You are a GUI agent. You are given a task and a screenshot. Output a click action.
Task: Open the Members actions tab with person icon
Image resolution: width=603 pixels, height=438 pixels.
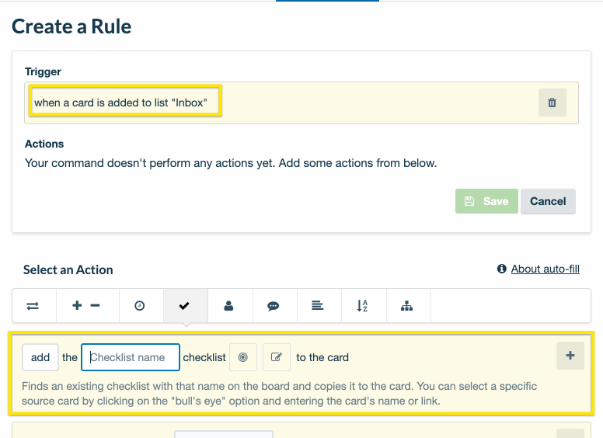230,306
